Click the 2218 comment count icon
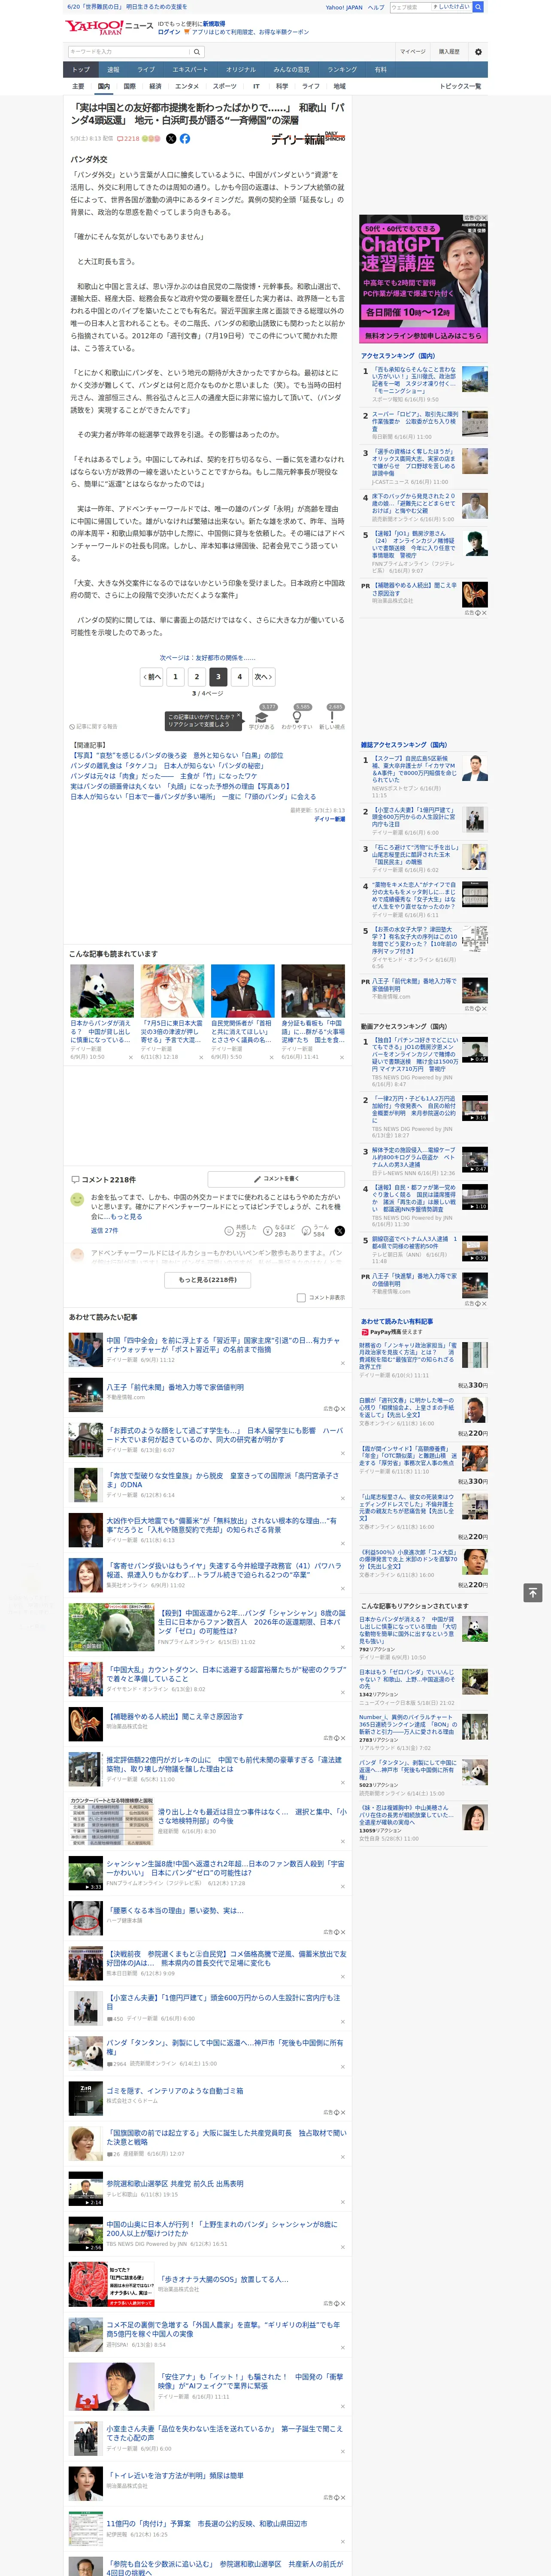This screenshot has height=2576, width=551. [x=128, y=139]
